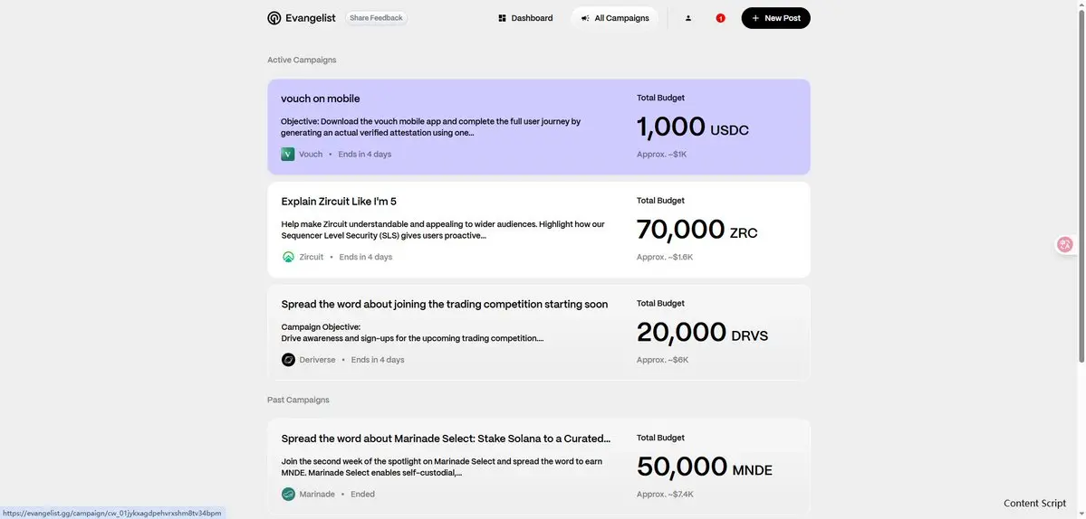Click the 1,000 USDC budget amount

693,127
